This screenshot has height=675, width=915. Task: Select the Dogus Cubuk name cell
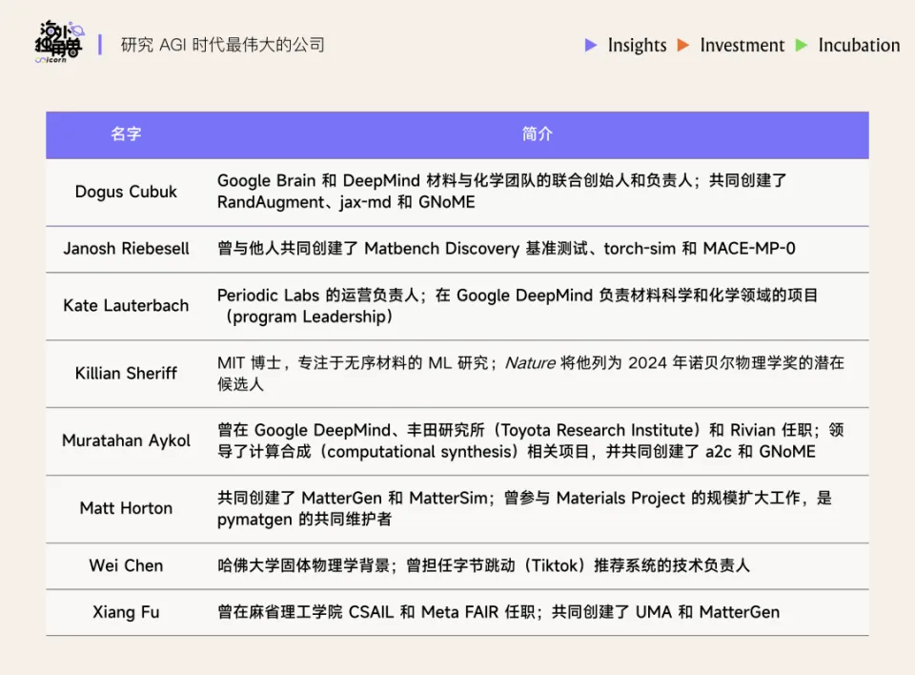[x=126, y=192]
